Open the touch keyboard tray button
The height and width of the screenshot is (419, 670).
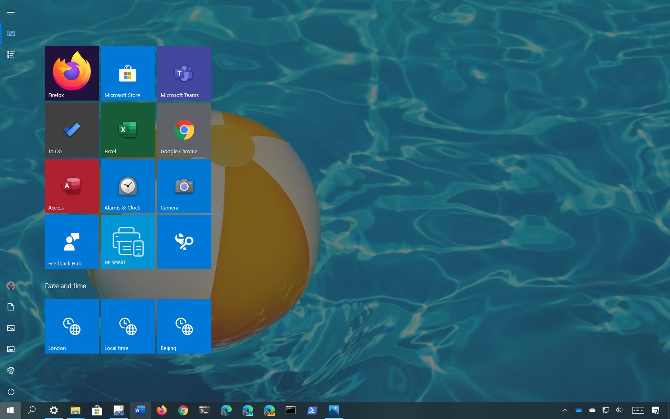tap(638, 410)
